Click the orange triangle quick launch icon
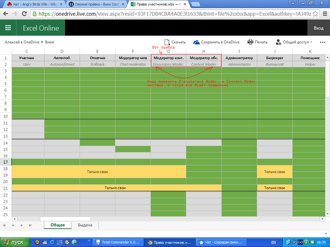The width and height of the screenshot is (330, 247). (37, 242)
